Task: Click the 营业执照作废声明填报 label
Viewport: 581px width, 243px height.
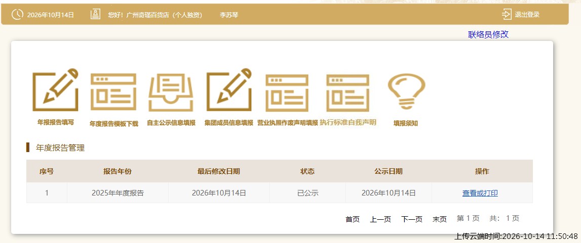Action: point(288,123)
